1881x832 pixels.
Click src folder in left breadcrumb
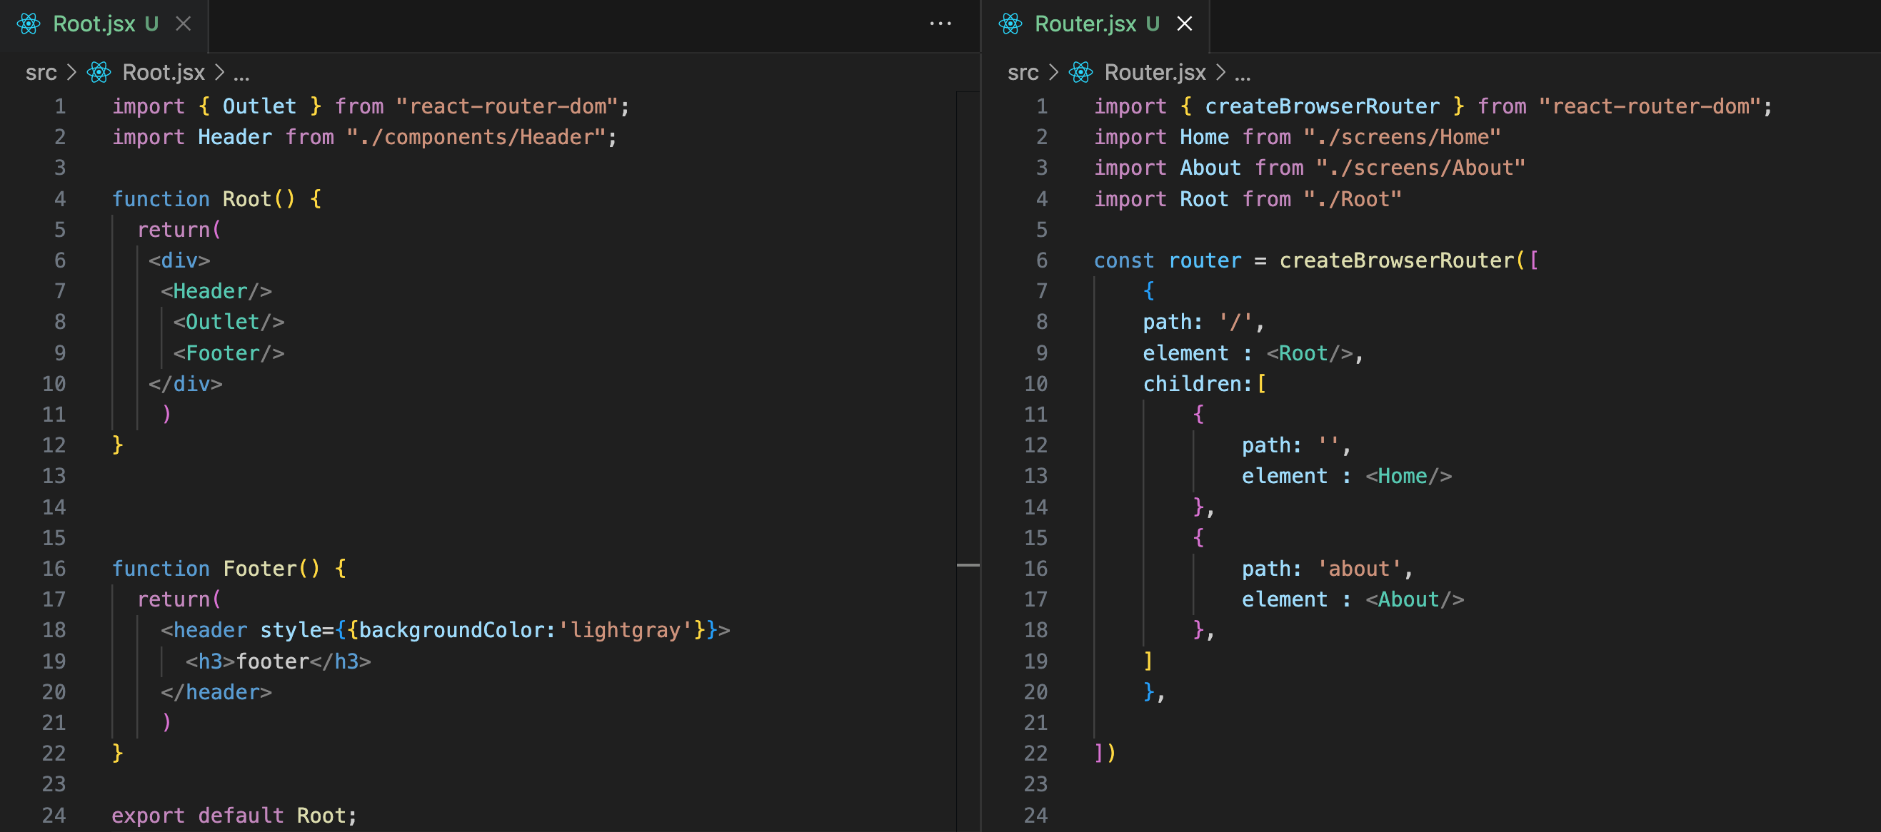tap(41, 72)
